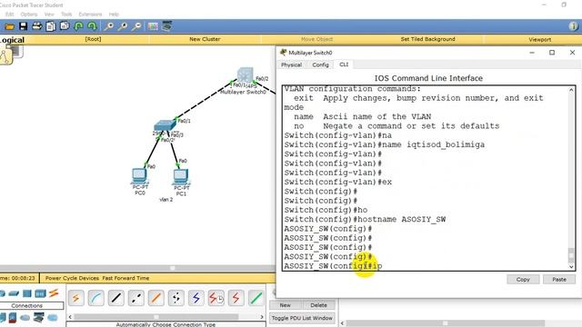Open the Help menu

click(x=114, y=15)
